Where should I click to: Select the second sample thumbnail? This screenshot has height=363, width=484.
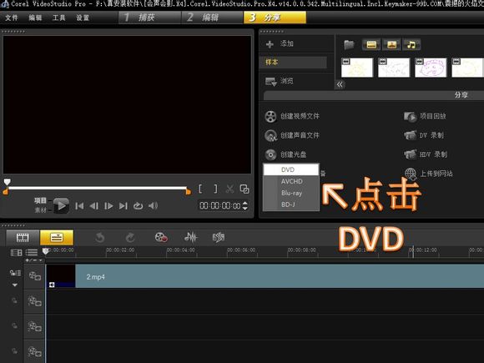(394, 68)
